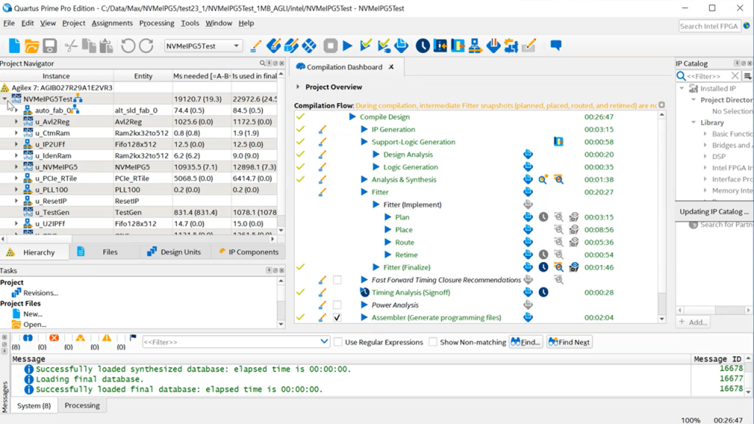Uncheck the Assembler checkbox
This screenshot has height=424, width=754.
(337, 317)
